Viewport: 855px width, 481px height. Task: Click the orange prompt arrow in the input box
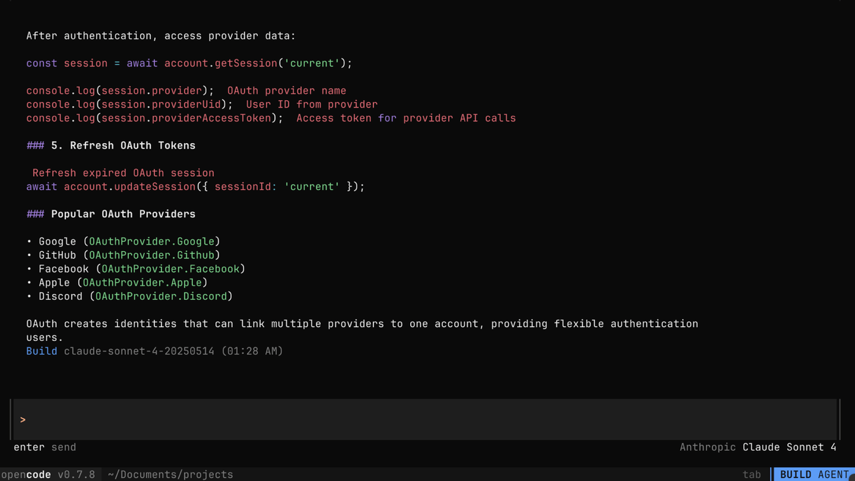(23, 420)
